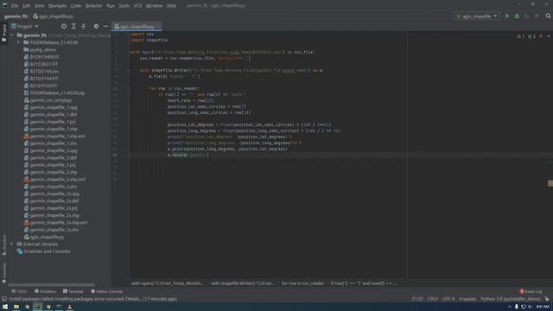Select garmin_shapefile_1.shp file
Viewport: 553px width, 311px height.
pyautogui.click(x=54, y=129)
